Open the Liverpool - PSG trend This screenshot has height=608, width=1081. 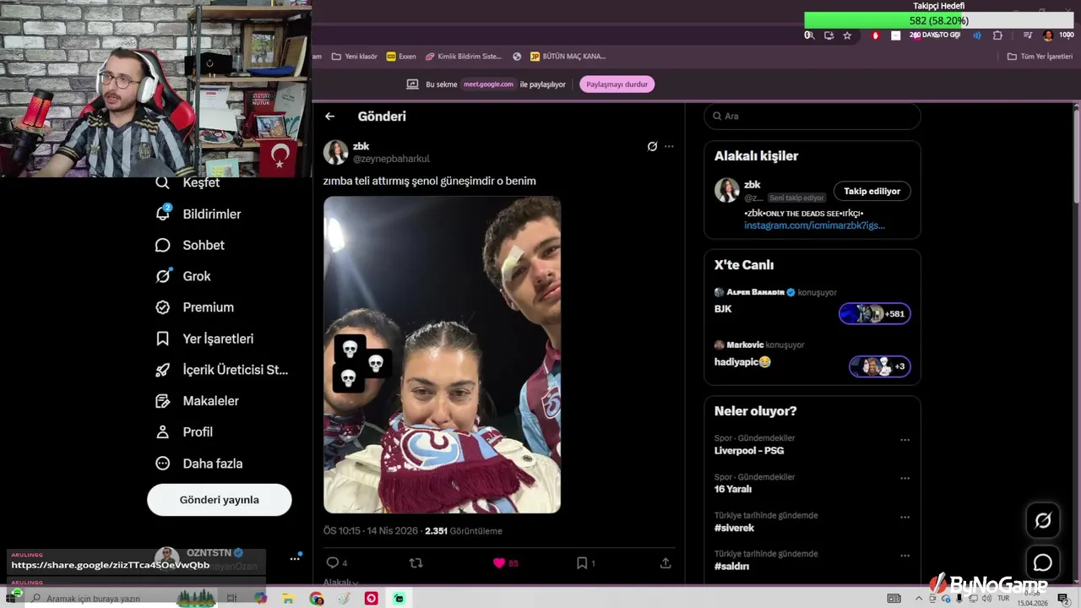[749, 451]
